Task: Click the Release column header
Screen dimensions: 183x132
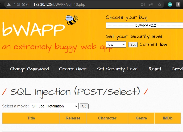Action: (73, 118)
